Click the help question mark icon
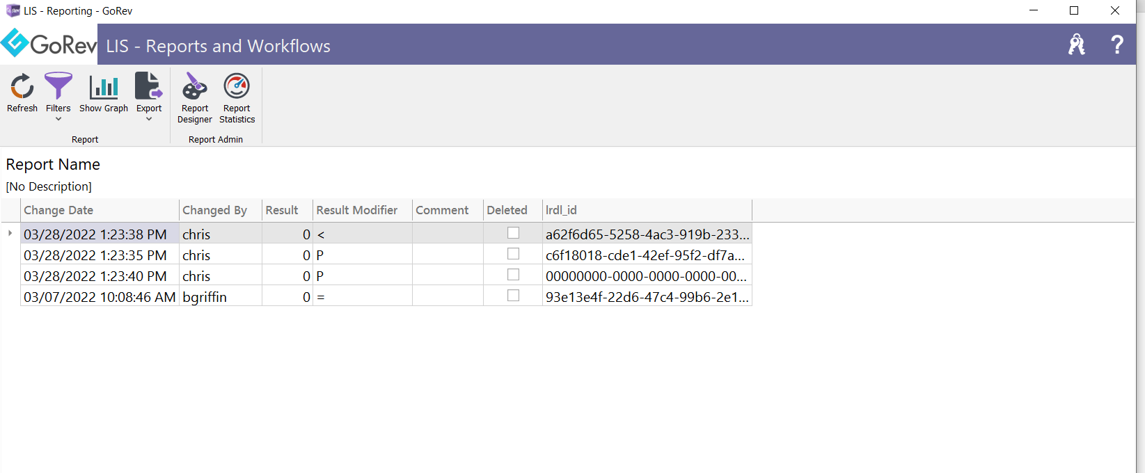1145x473 pixels. (x=1116, y=45)
